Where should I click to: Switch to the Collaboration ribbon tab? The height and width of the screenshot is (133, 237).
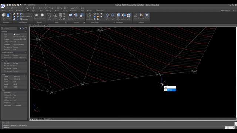(x=100, y=11)
